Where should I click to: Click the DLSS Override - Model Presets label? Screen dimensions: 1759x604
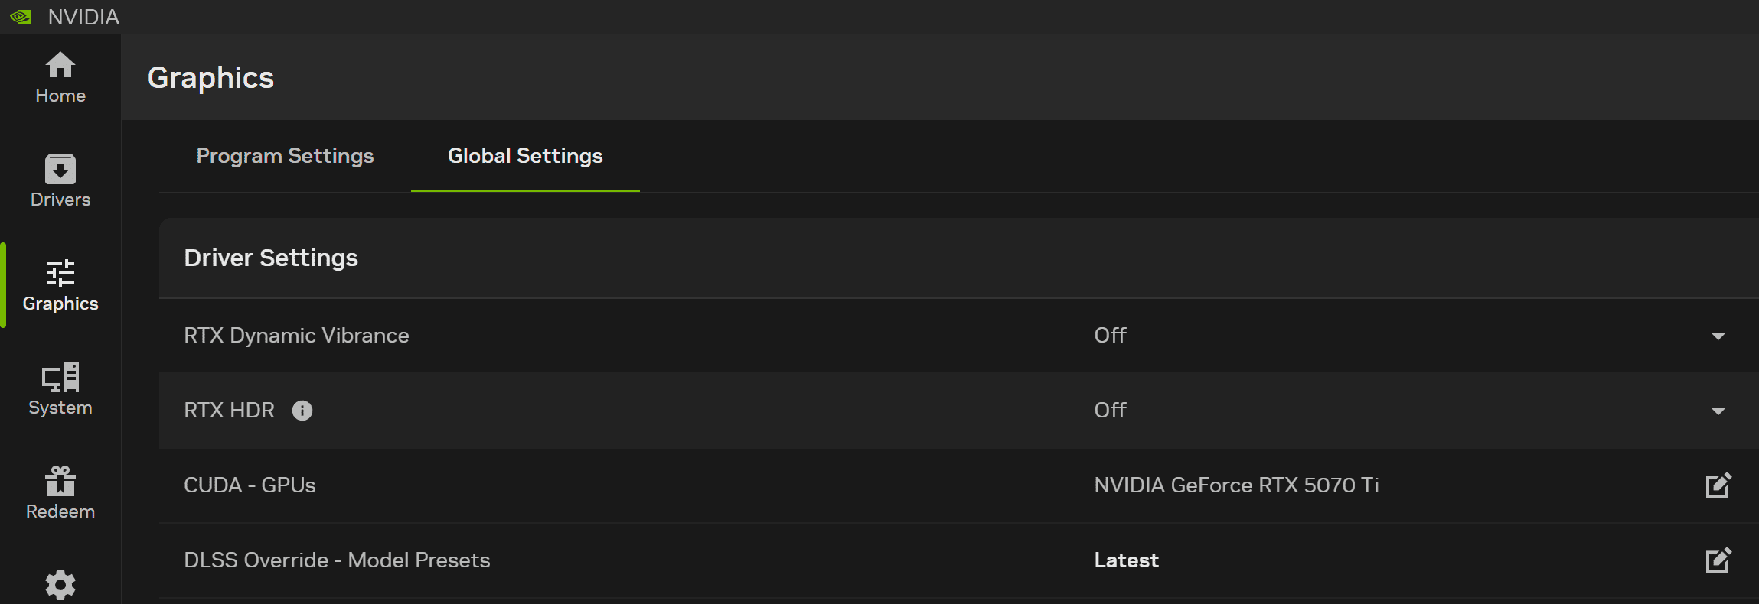[337, 560]
